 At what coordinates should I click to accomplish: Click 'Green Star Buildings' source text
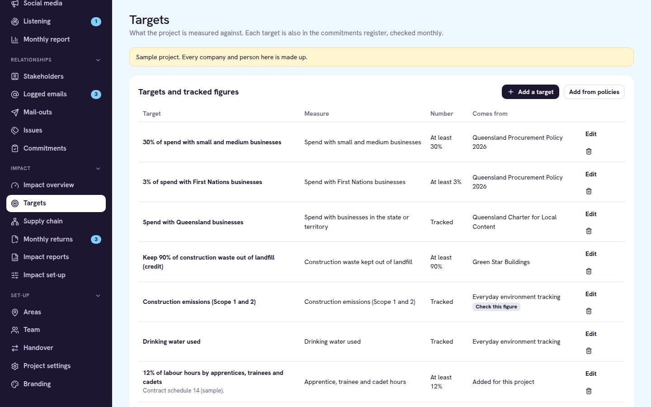tap(501, 262)
